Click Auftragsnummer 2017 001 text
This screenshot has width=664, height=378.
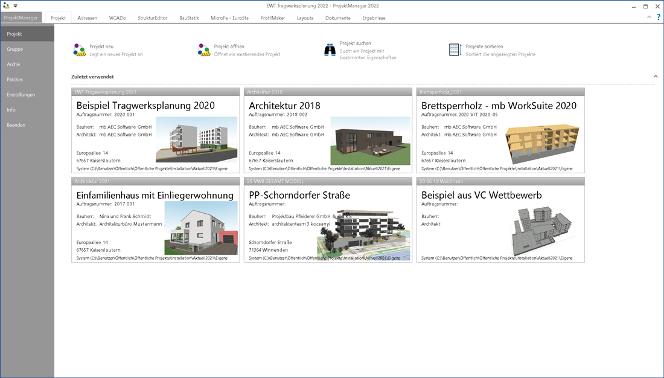[106, 204]
